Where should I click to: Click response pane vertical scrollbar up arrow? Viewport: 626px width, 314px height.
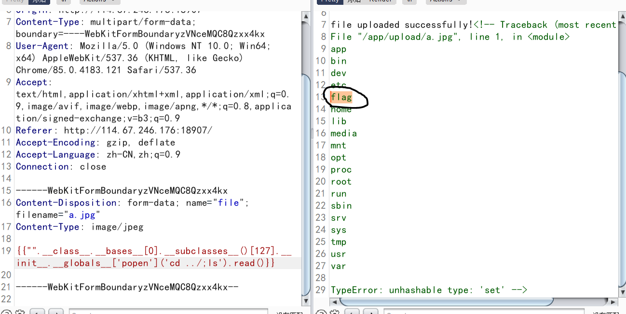point(622,17)
